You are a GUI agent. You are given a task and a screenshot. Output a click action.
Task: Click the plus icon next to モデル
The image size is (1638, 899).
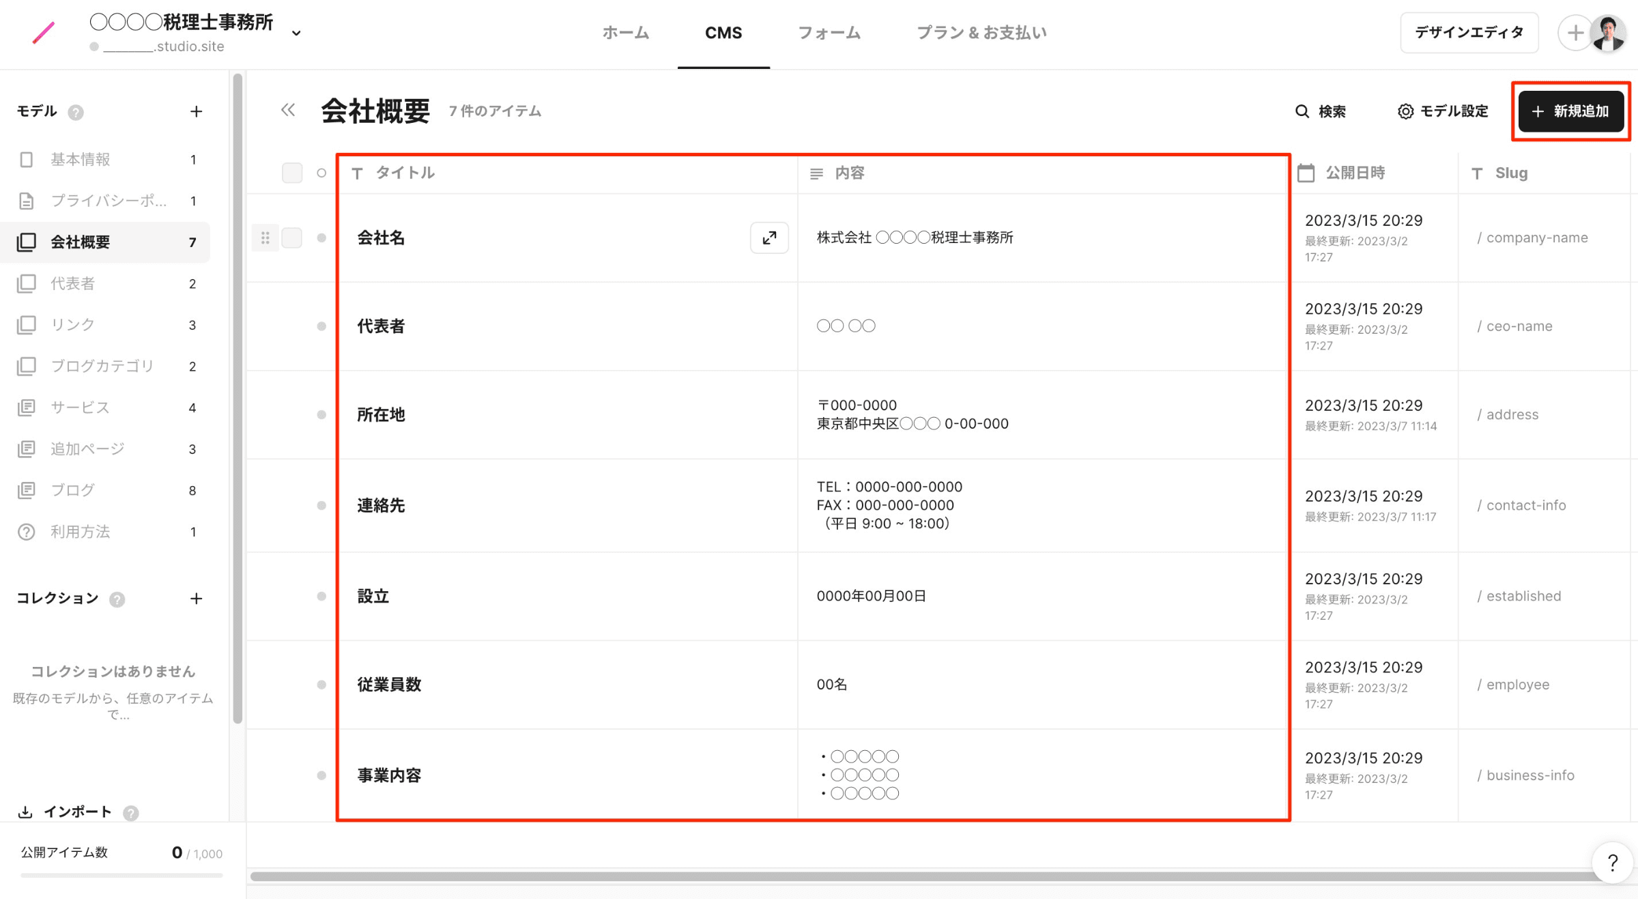[x=196, y=111]
